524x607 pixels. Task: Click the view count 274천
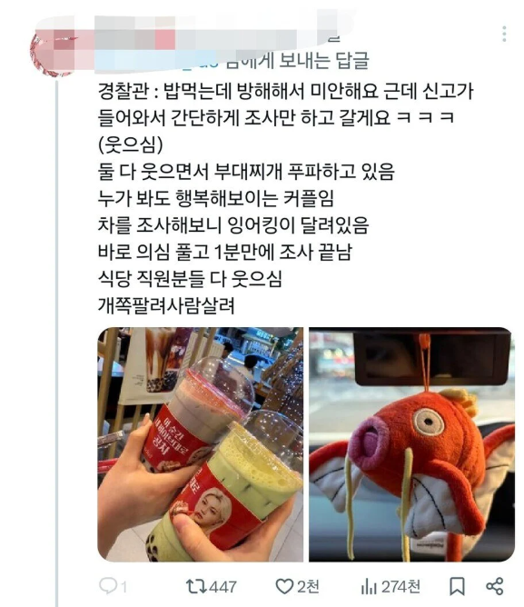(400, 587)
